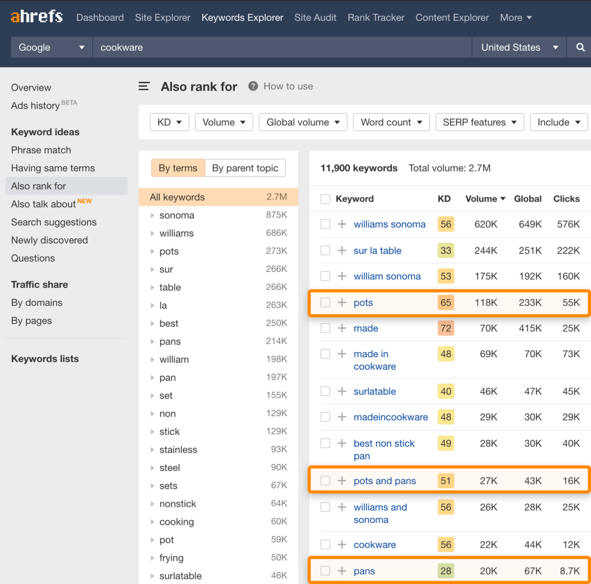Open the Questions report in the sidebar
Screen dimensions: 591x584
click(33, 258)
